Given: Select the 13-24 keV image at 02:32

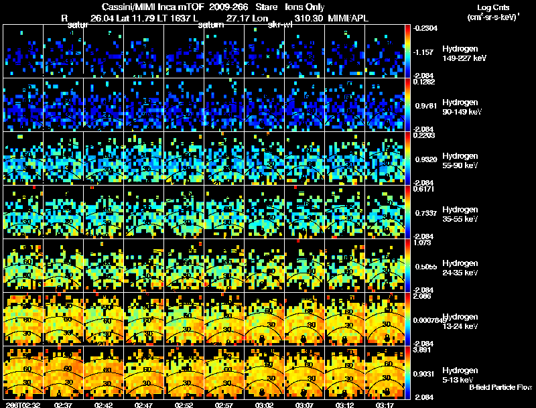Looking at the screenshot, I should click(23, 320).
